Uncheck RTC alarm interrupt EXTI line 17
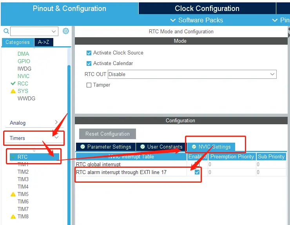Viewport: 290px width, 225px height. point(197,172)
